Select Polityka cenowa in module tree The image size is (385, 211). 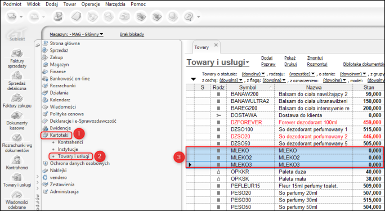pos(66,114)
